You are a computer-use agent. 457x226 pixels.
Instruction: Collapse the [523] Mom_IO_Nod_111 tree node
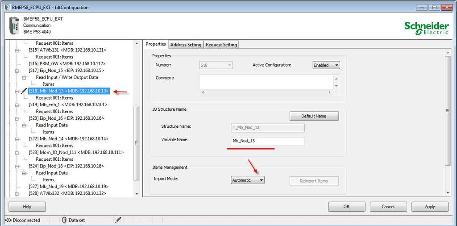point(17,152)
